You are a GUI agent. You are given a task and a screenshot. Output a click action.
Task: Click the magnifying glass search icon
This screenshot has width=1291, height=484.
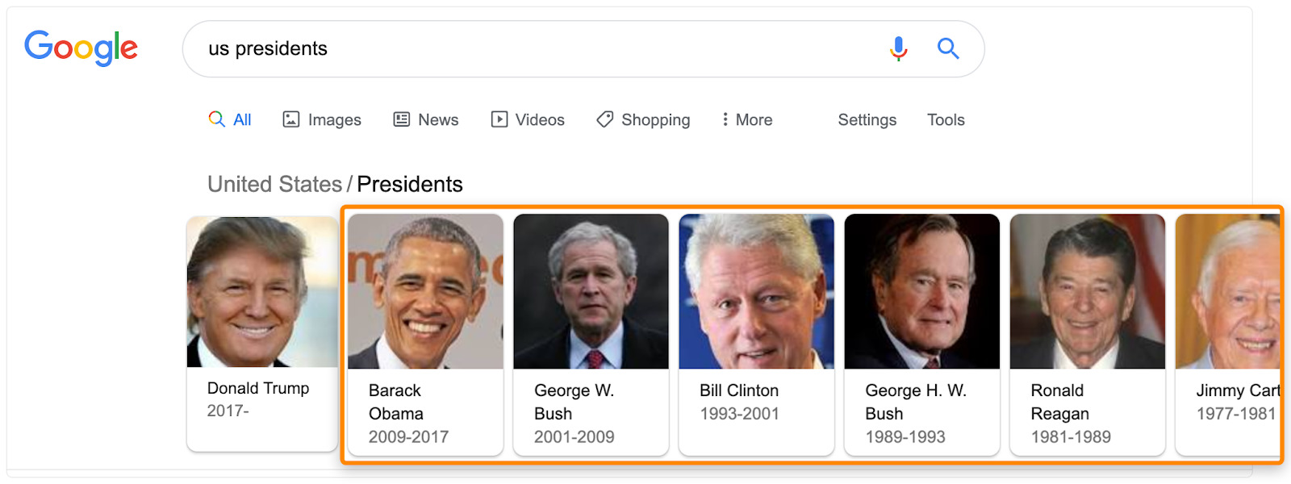(x=948, y=48)
